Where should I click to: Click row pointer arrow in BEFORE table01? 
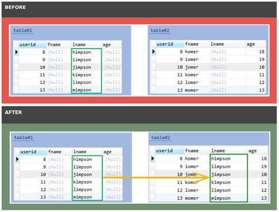pos(16,52)
